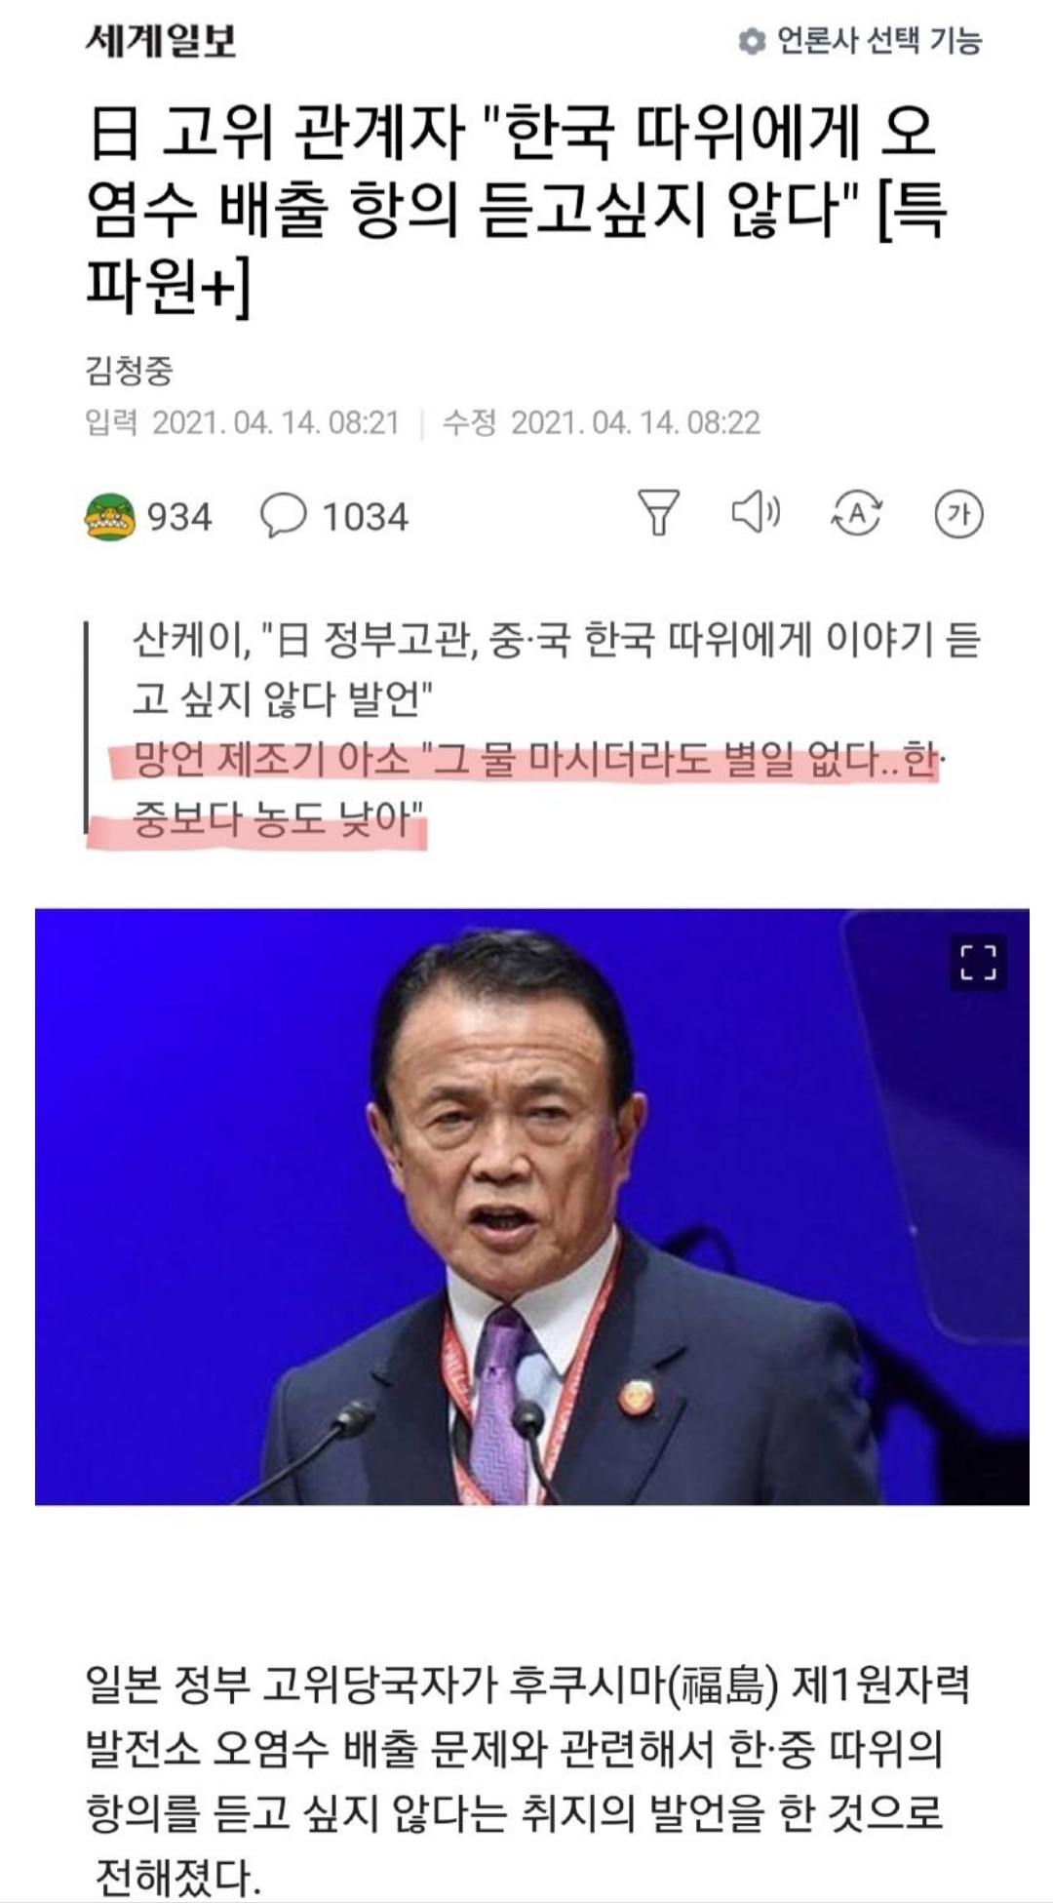Tap the article headline text
The height and width of the screenshot is (1903, 1053).
click(x=517, y=210)
